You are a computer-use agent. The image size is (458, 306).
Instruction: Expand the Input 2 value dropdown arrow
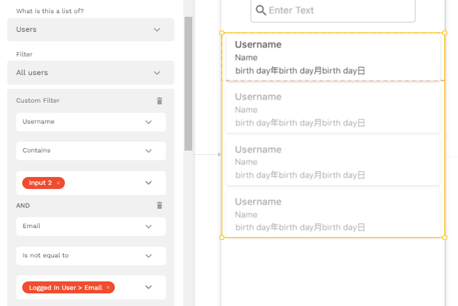[x=148, y=183]
